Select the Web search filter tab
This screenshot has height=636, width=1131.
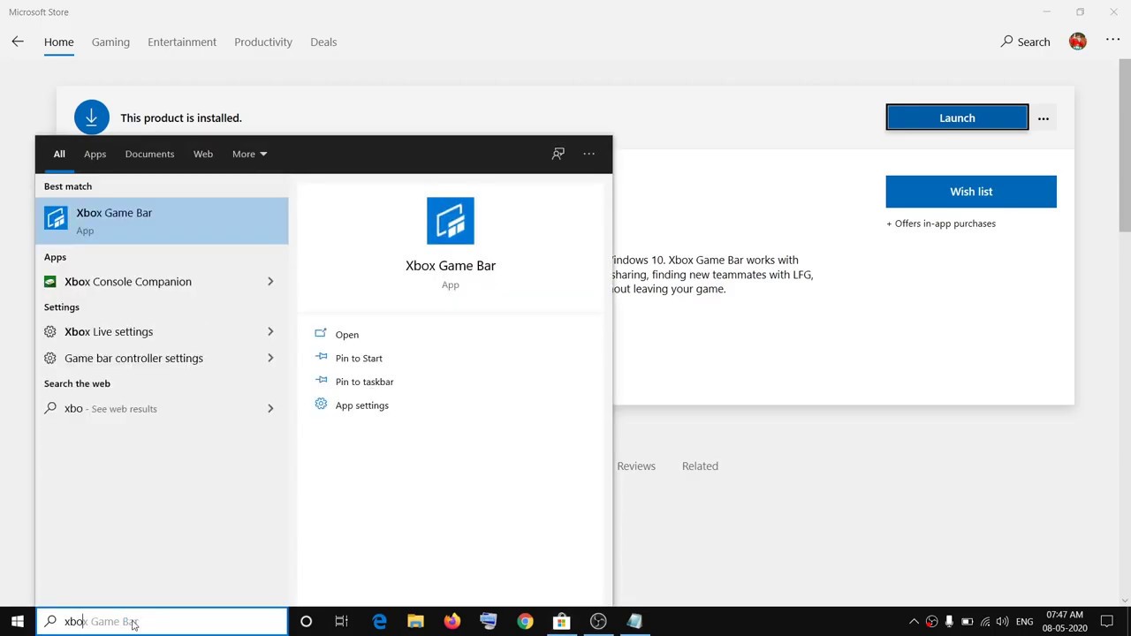[203, 154]
